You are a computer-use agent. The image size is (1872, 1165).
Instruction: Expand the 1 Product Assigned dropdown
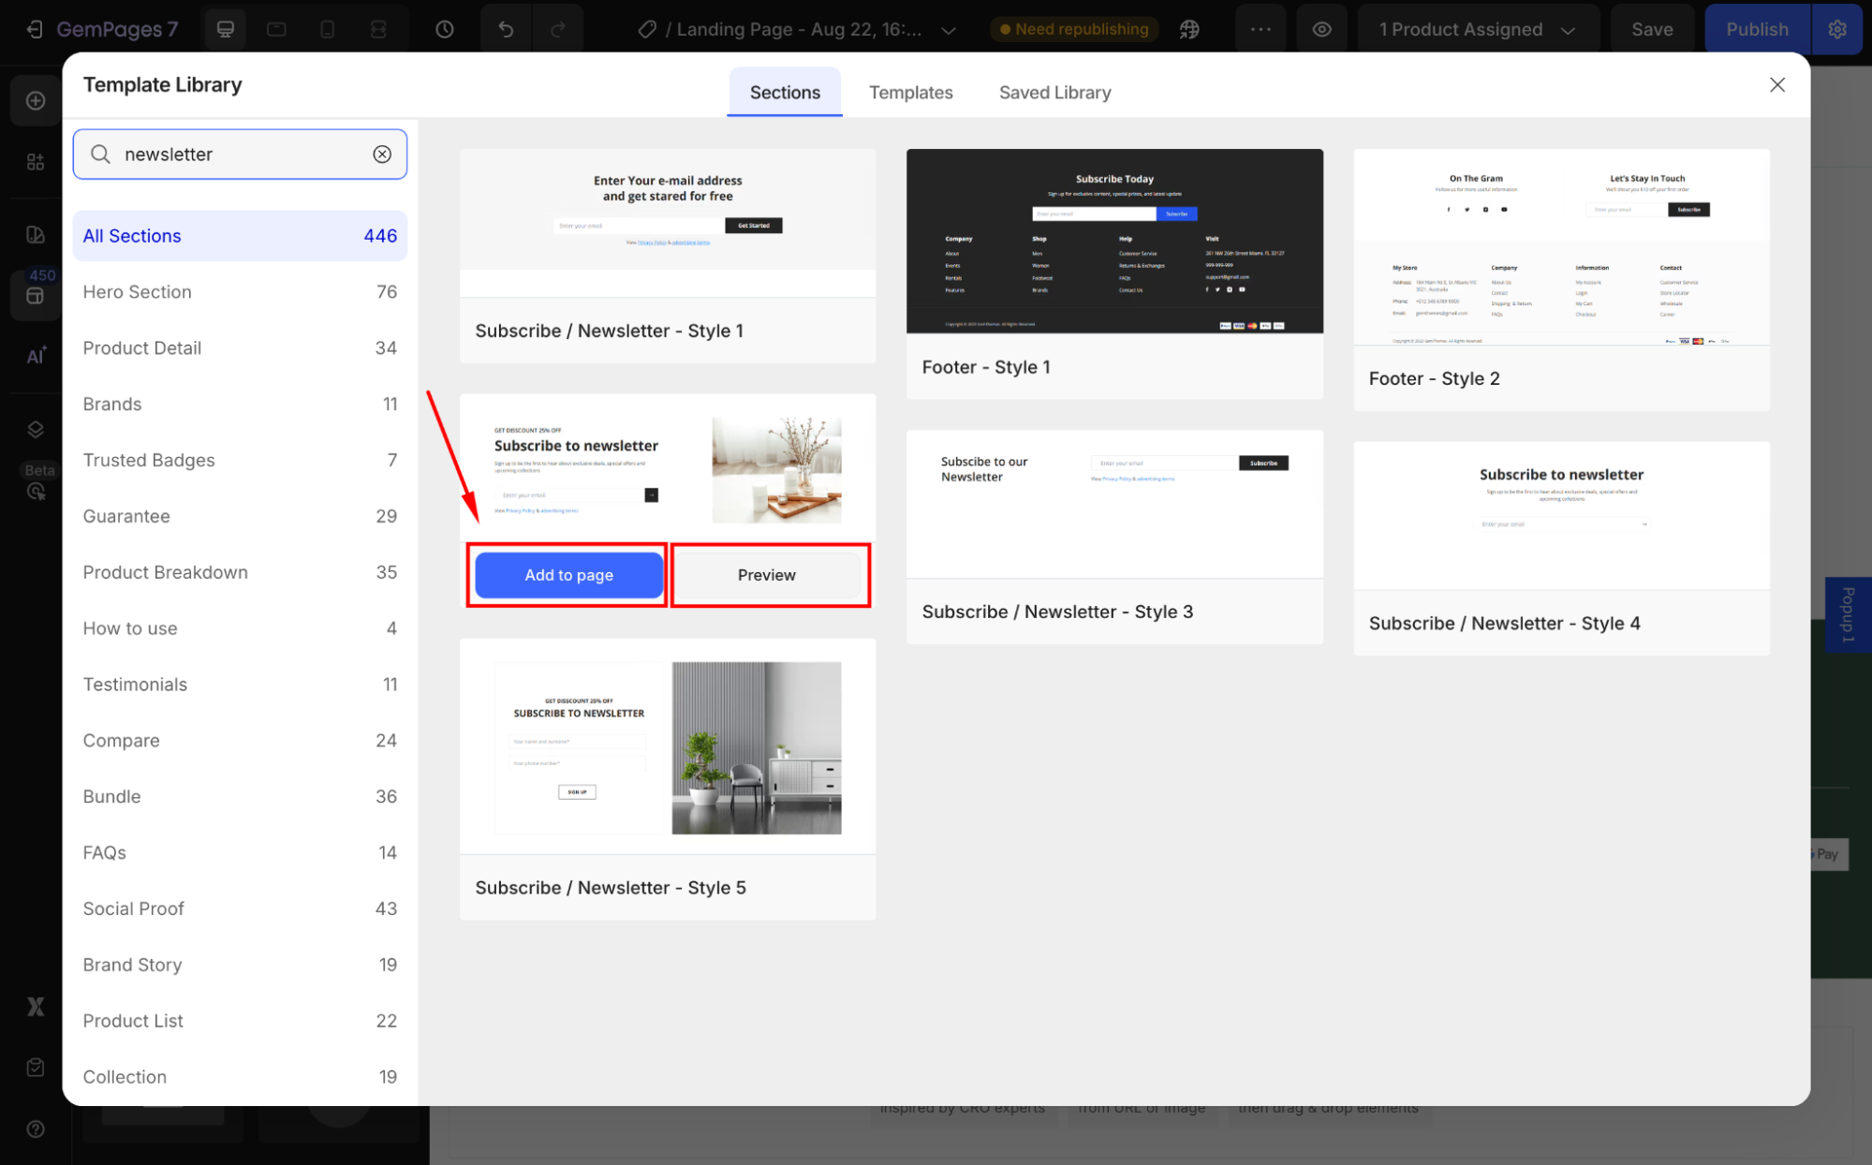click(1477, 29)
